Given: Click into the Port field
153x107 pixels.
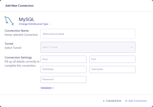Looking at the screenshot, I should coord(112,59).
